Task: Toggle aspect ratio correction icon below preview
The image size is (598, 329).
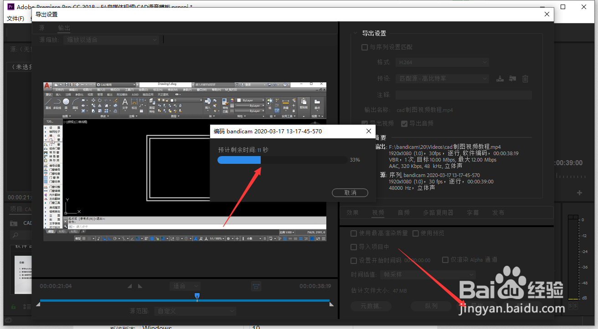Action: [x=257, y=286]
